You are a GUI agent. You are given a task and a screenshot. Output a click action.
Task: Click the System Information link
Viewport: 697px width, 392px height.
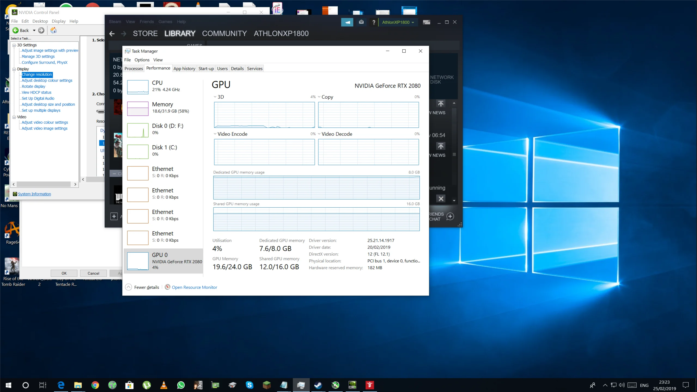point(34,194)
